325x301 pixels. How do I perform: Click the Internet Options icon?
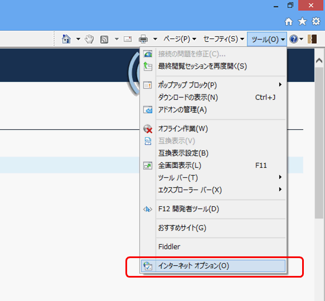pyautogui.click(x=148, y=266)
